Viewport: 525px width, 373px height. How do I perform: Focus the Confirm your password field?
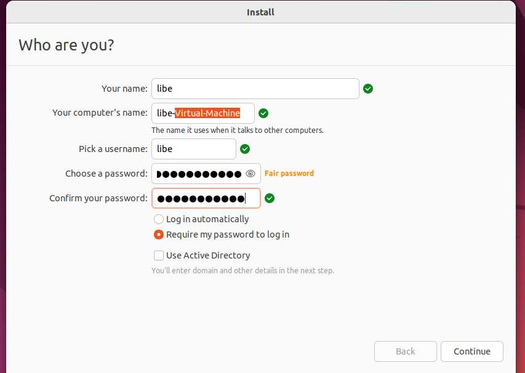(206, 198)
